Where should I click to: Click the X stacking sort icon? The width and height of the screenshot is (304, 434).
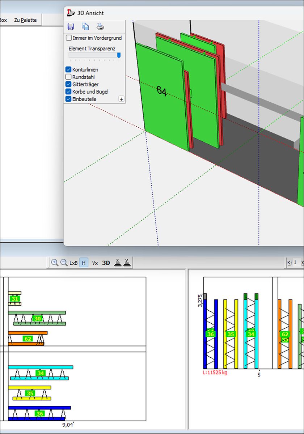[117, 263]
